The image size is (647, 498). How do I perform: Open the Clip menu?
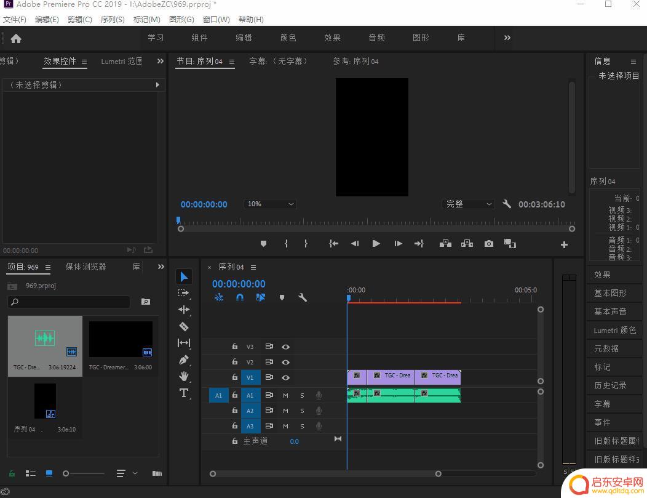point(79,20)
